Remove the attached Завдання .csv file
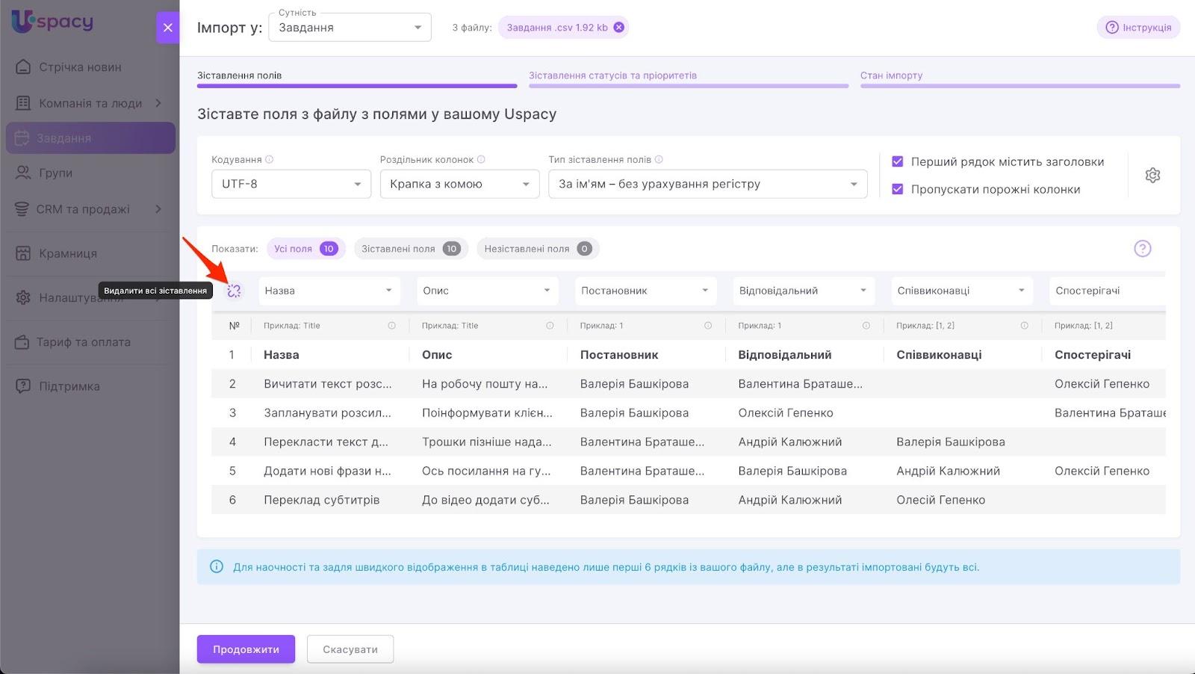The image size is (1195, 674). pyautogui.click(x=618, y=28)
